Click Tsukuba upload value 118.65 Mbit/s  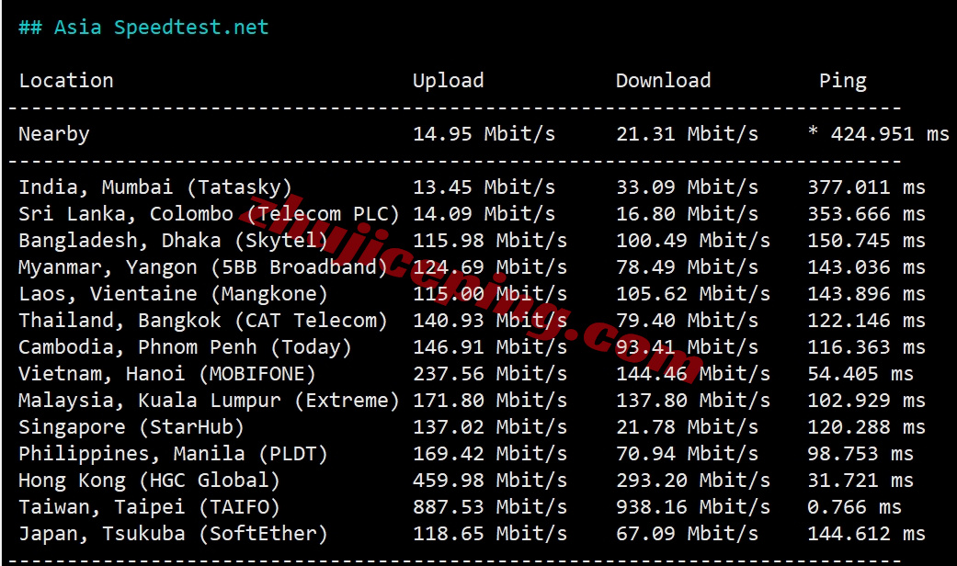coord(490,534)
